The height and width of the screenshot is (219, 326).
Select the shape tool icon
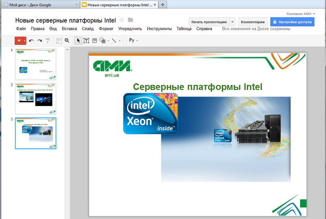click(103, 40)
